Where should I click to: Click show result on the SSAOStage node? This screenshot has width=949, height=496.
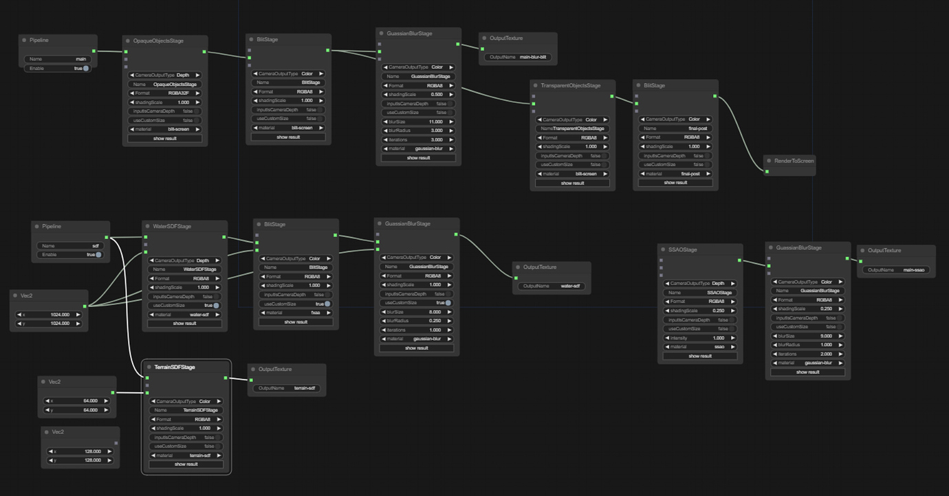point(699,356)
